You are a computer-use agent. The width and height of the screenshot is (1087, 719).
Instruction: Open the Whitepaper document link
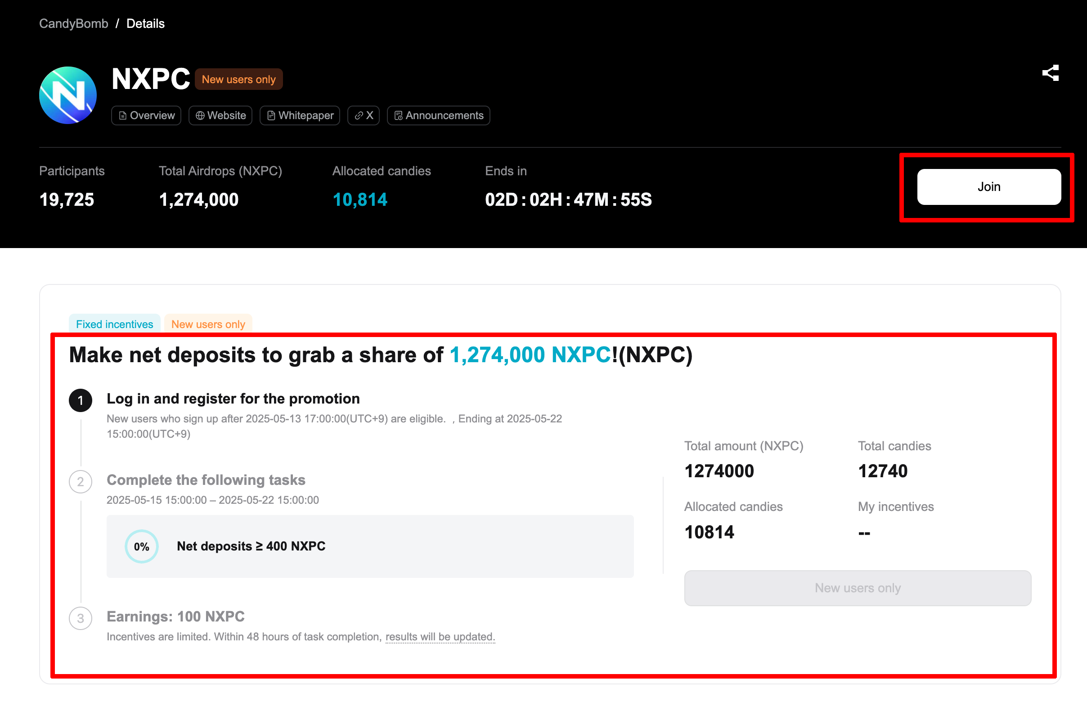coord(300,115)
